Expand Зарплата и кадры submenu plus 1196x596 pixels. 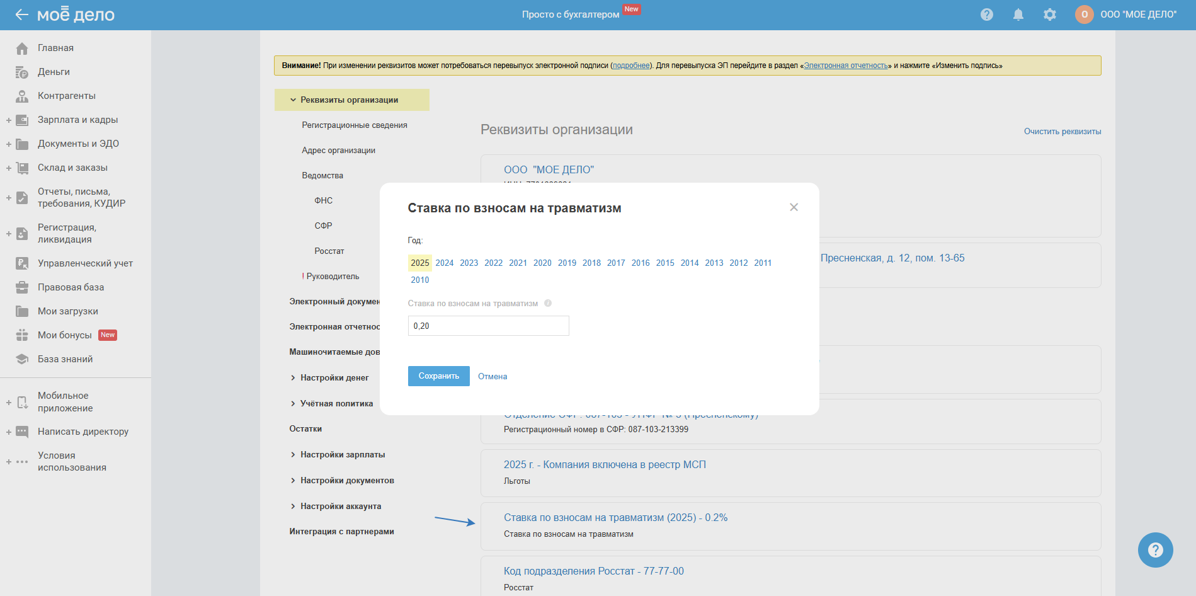coord(9,120)
